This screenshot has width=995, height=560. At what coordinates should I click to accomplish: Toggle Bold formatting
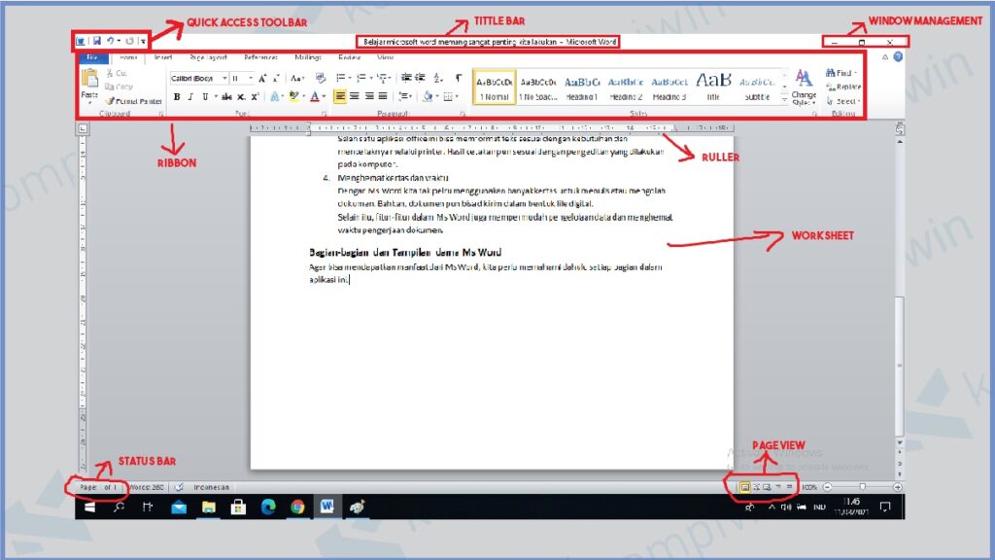(x=177, y=97)
